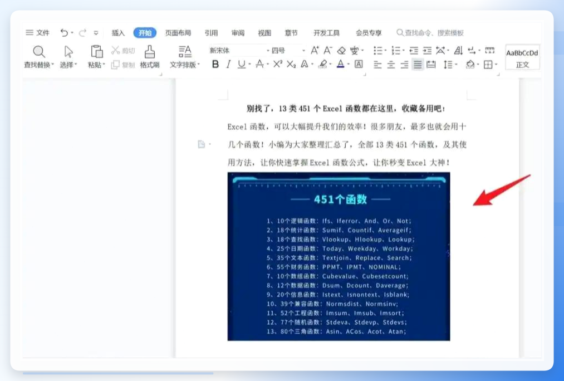Click the phonetic guide 变 icon
Screen dimensions: 564x381
point(355,50)
